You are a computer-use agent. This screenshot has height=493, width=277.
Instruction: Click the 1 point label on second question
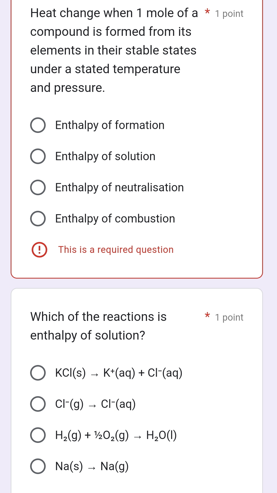pos(229,317)
